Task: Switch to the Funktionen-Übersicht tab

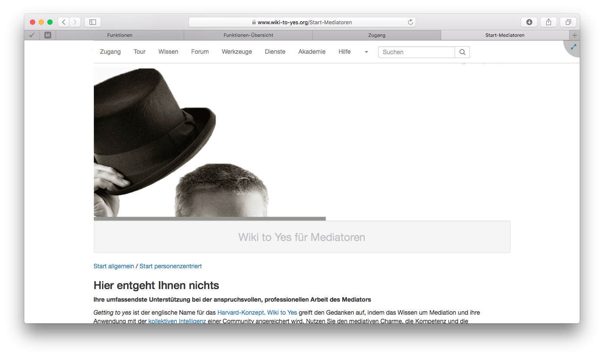Action: 248,35
